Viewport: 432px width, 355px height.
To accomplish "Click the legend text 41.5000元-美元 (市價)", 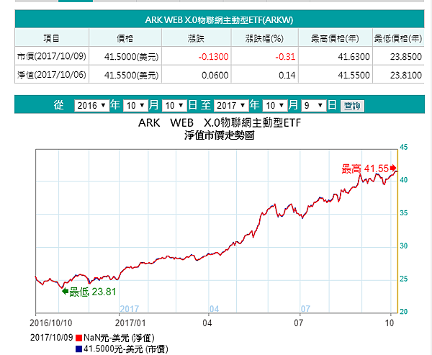I will pos(125,349).
